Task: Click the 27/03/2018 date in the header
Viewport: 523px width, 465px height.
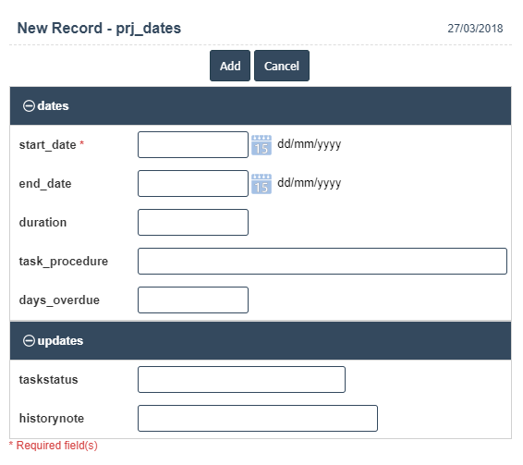Action: [475, 29]
